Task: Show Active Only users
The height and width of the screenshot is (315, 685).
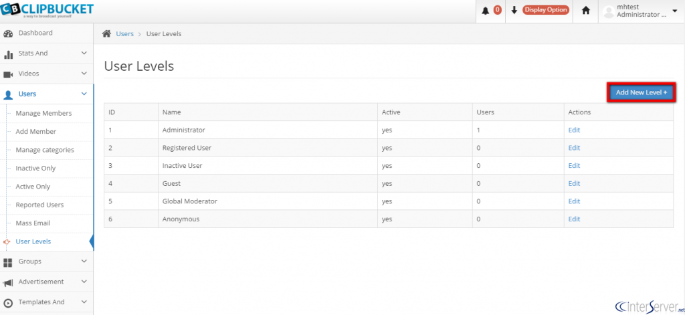Action: pyautogui.click(x=33, y=187)
